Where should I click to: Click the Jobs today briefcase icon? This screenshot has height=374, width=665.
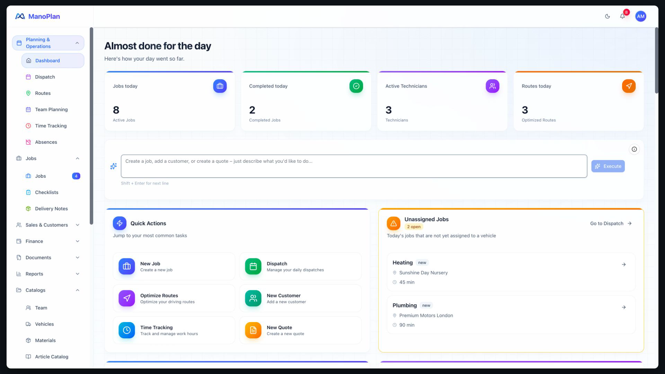tap(220, 86)
